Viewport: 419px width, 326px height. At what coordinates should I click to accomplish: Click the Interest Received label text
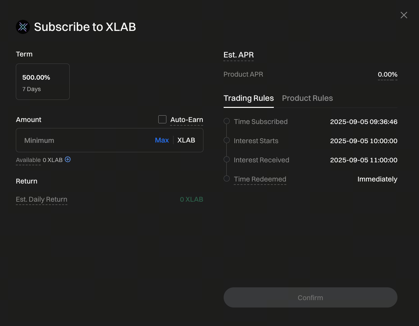pos(261,160)
